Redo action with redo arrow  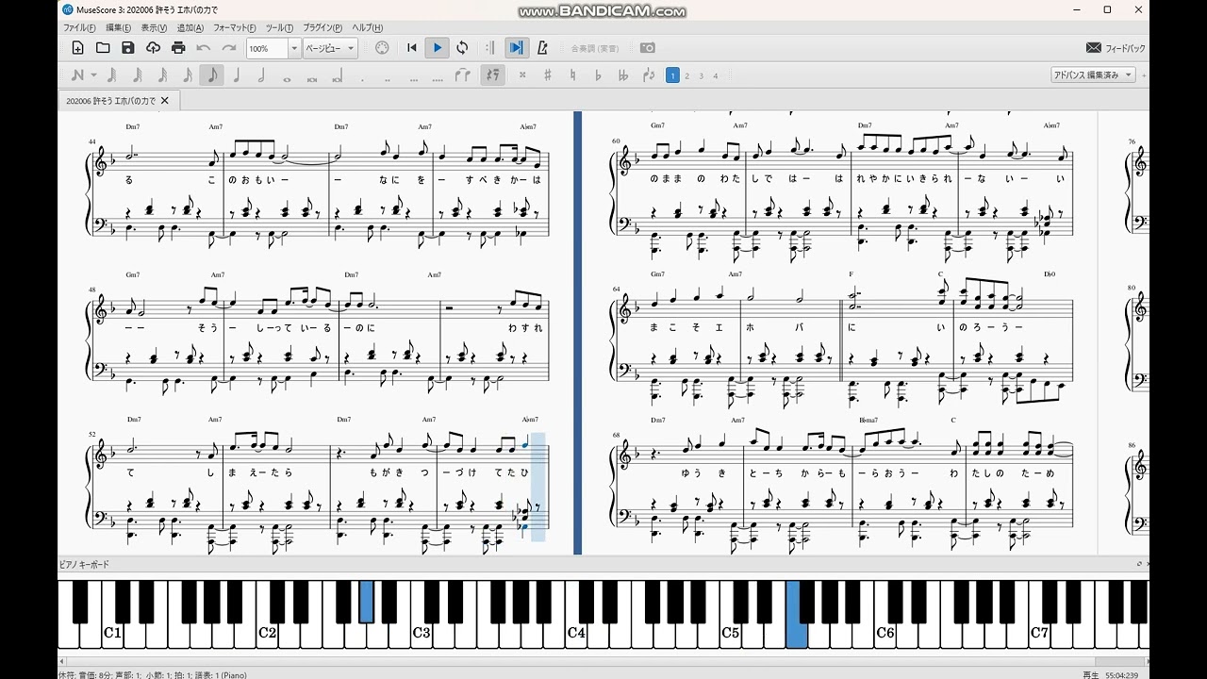(229, 48)
